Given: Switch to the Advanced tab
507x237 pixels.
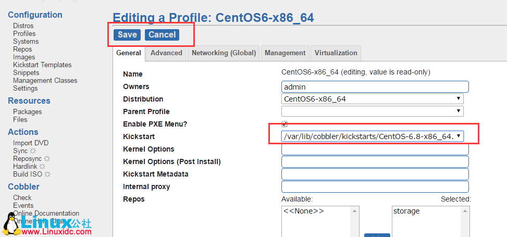Looking at the screenshot, I should [x=166, y=53].
